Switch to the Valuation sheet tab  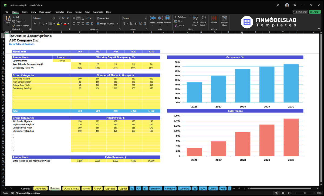click(170, 188)
